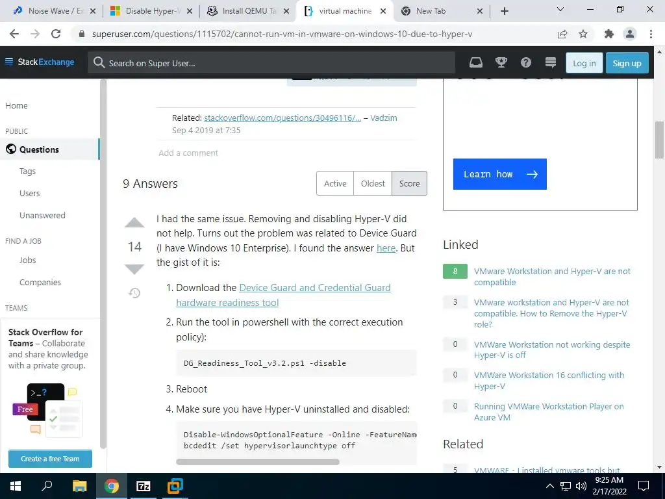
Task: Show hidden system tray icons
Action: click(549, 486)
